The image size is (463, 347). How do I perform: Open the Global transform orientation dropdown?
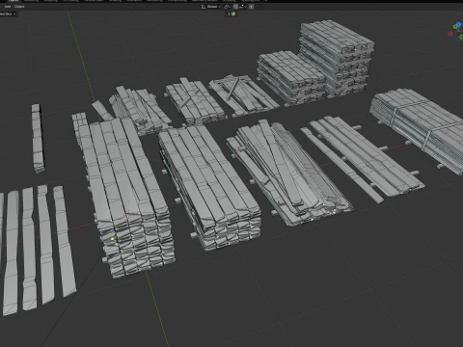click(211, 7)
